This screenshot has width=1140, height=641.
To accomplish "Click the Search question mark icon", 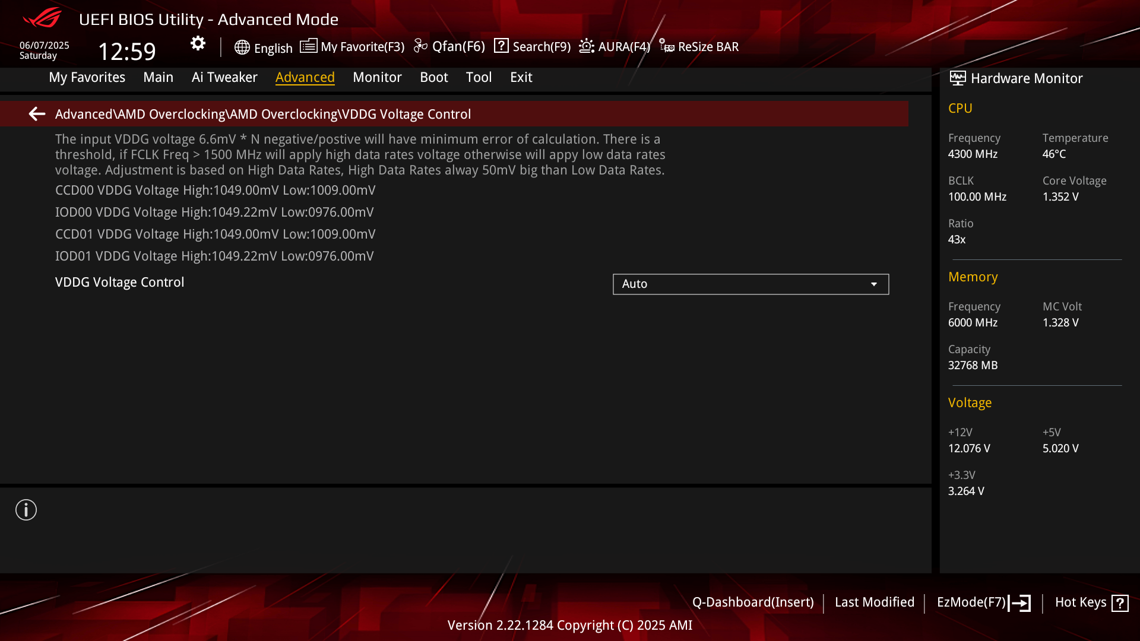I will [501, 46].
